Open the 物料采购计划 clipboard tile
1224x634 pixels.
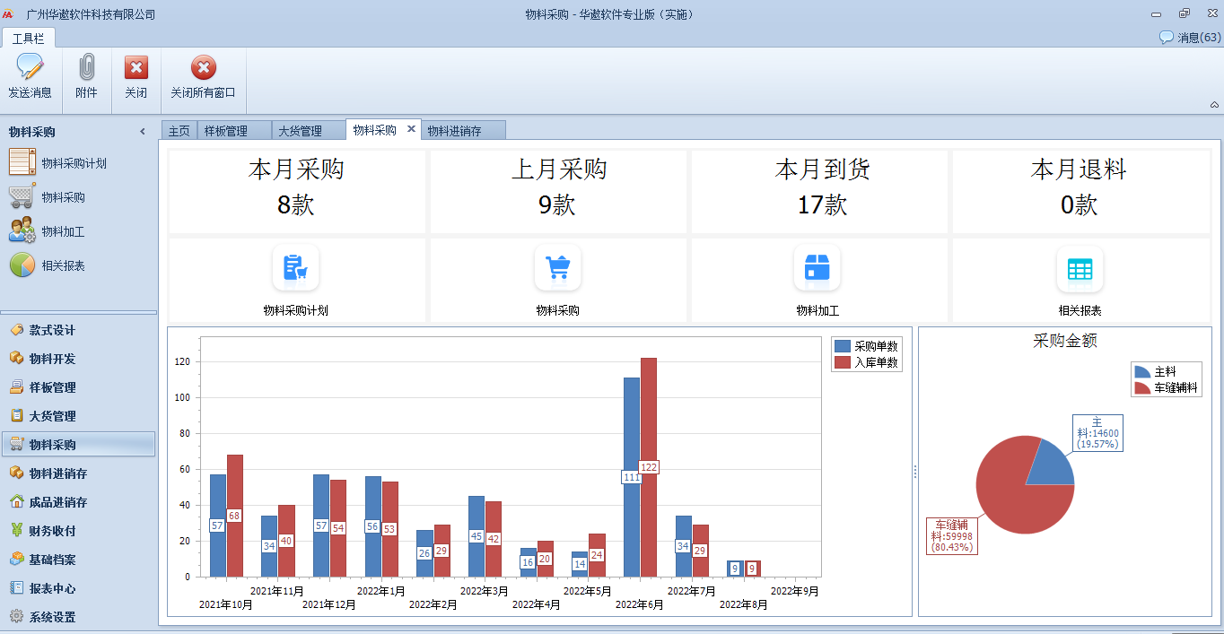click(x=295, y=268)
